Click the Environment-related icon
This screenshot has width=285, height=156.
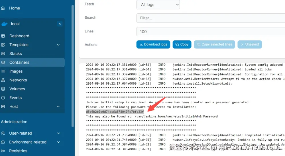tap(3, 142)
